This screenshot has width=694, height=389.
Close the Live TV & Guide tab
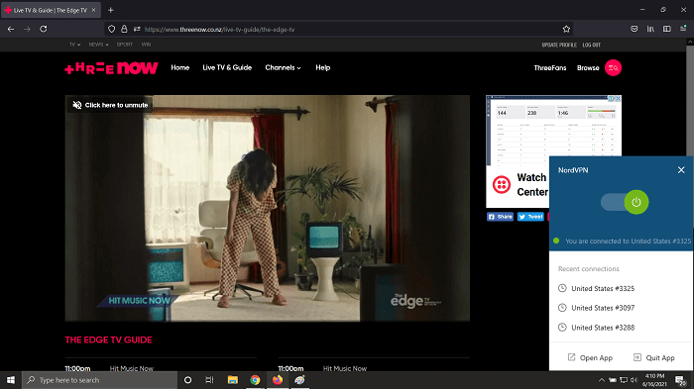coord(93,10)
